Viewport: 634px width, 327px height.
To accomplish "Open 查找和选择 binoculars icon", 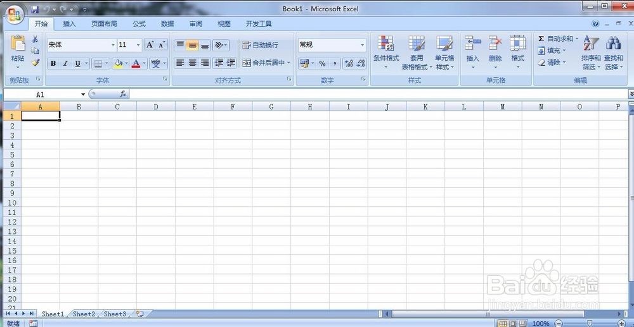I will [613, 53].
